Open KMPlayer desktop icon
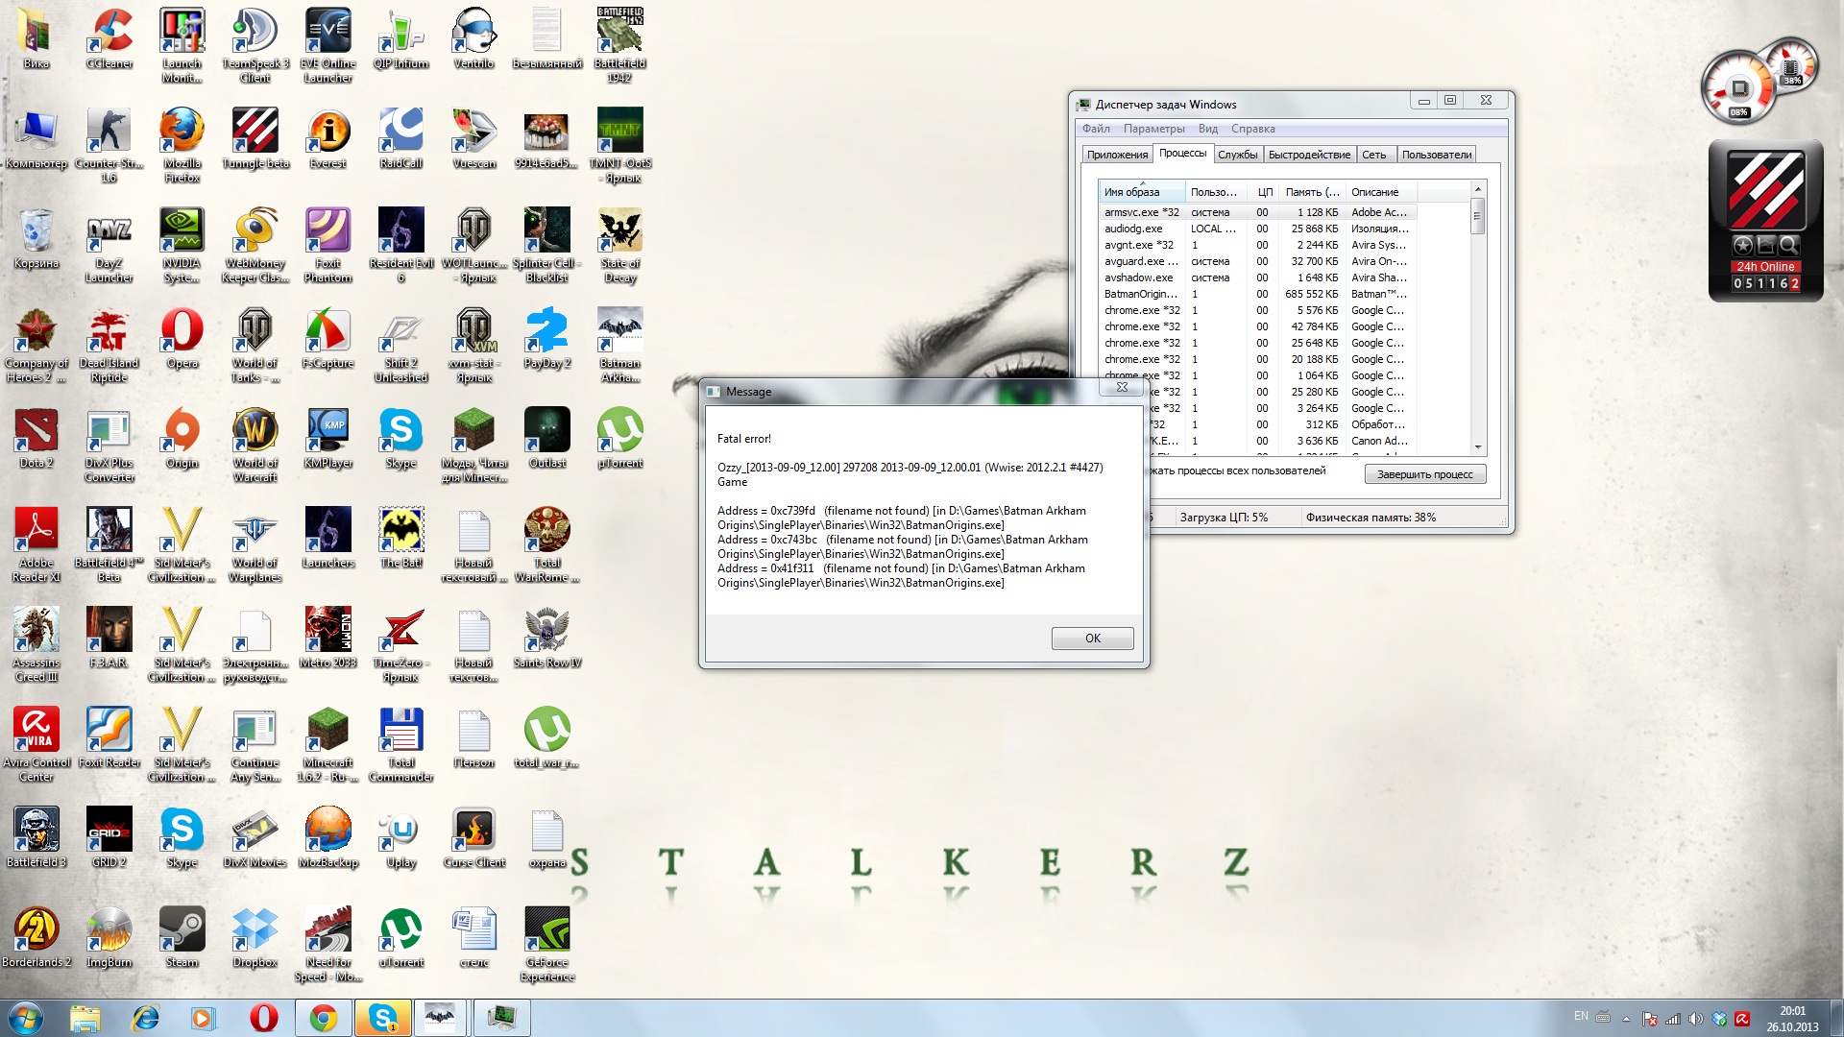Image resolution: width=1844 pixels, height=1037 pixels. click(x=328, y=438)
